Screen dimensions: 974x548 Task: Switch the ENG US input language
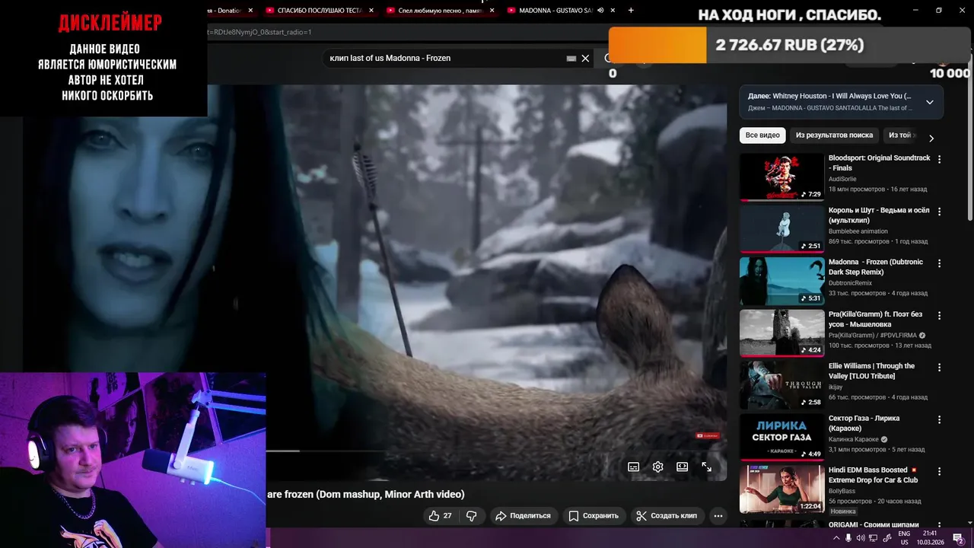click(x=905, y=538)
